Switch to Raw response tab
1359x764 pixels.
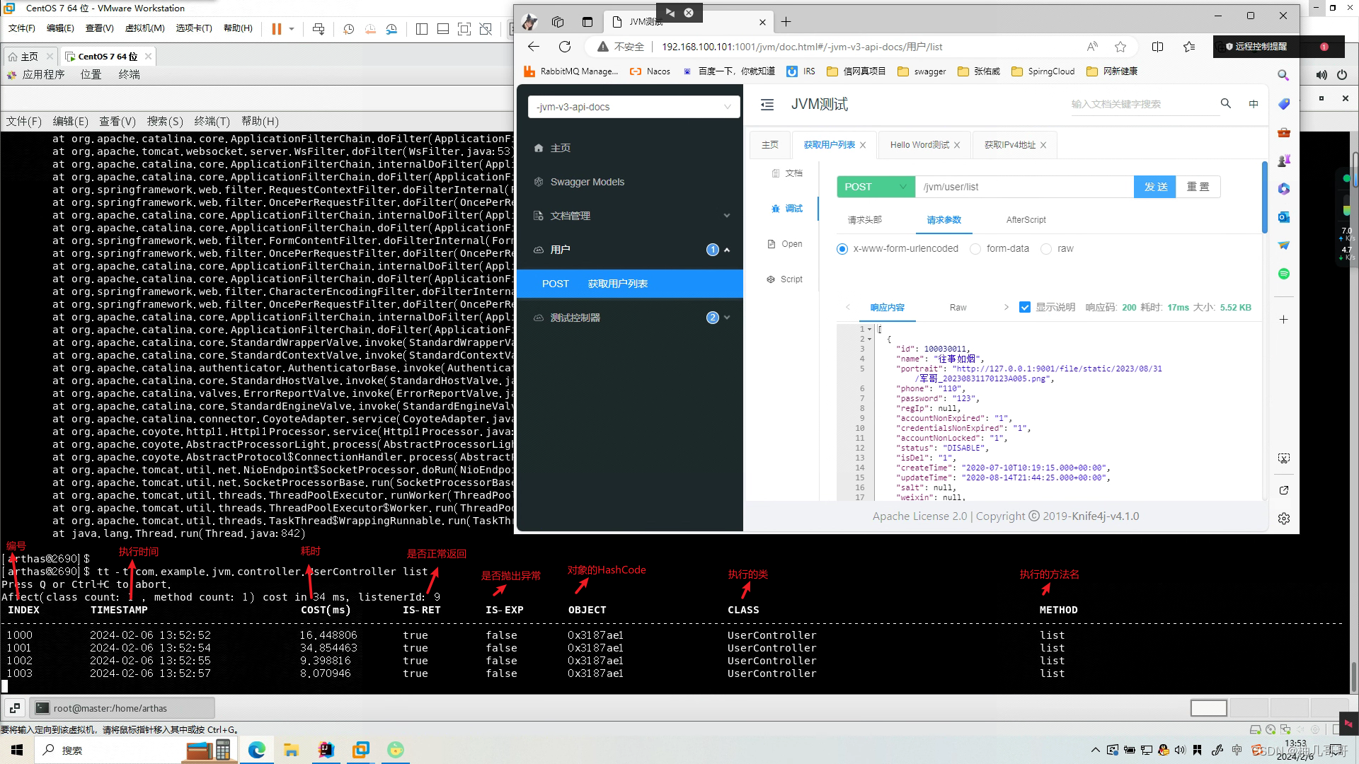pos(958,308)
